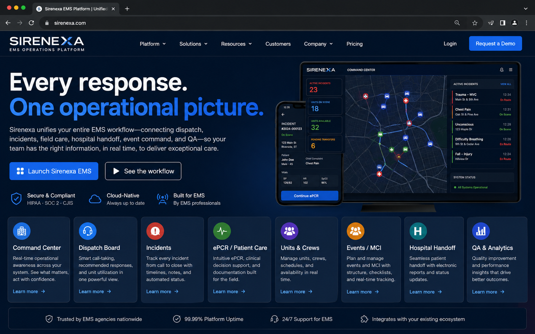The image size is (535, 334).
Task: Click the user profile icon in Command Center mockup
Action: click(x=502, y=70)
